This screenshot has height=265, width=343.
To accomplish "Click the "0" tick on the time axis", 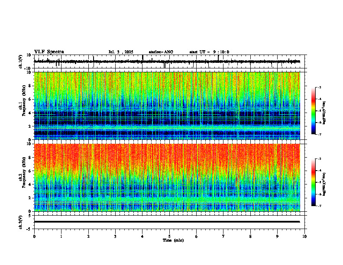I will [34, 236].
